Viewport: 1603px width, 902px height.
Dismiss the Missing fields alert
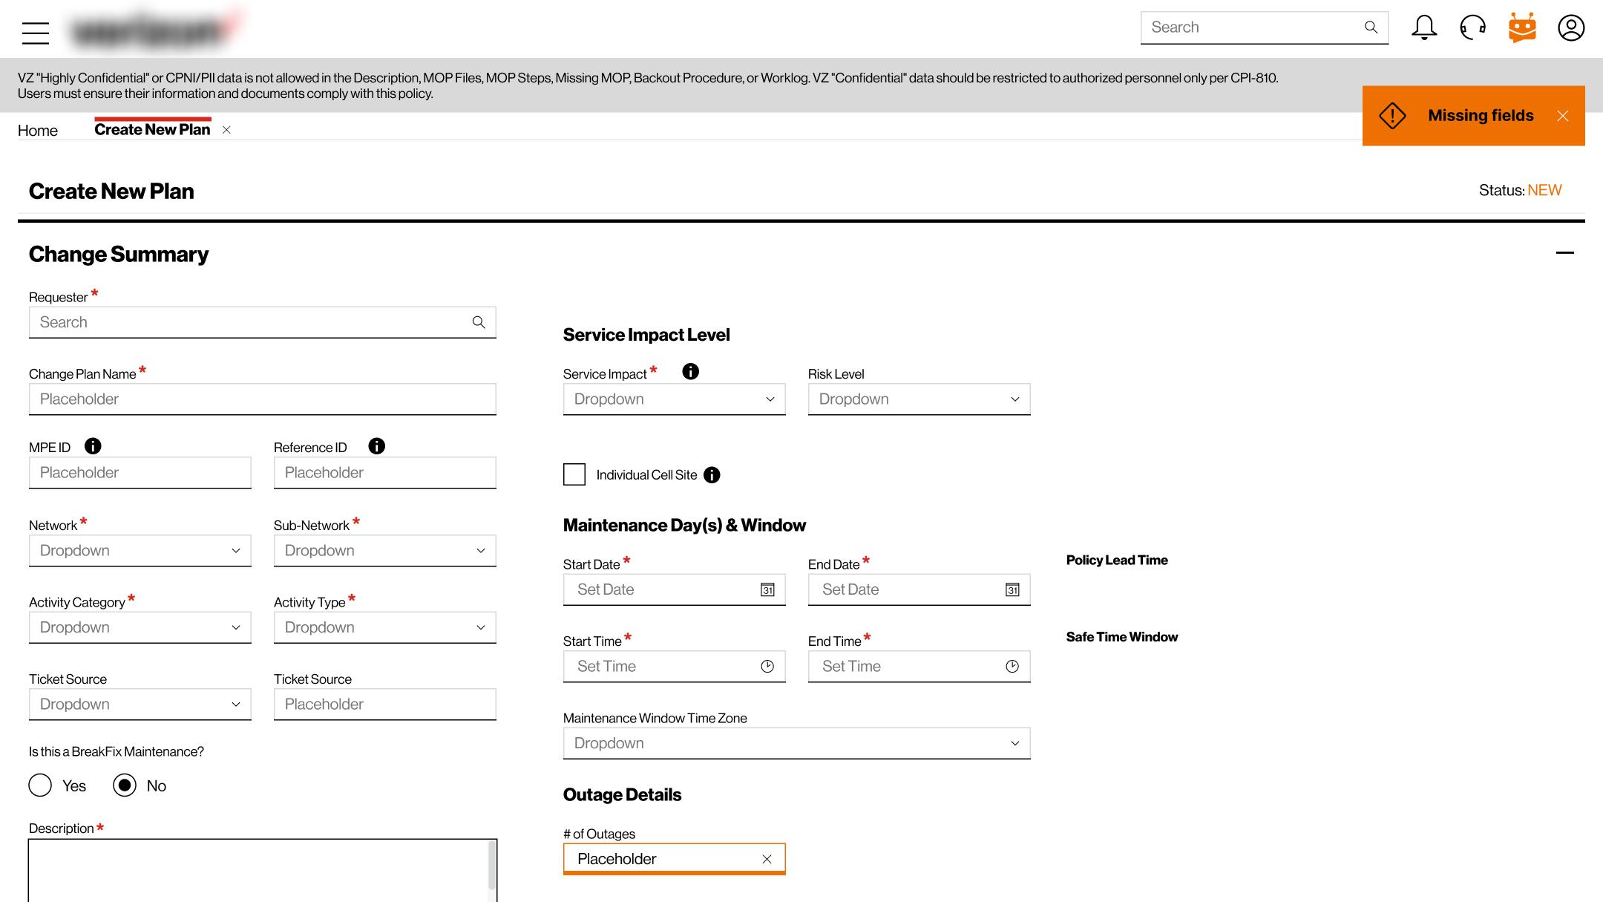point(1563,116)
